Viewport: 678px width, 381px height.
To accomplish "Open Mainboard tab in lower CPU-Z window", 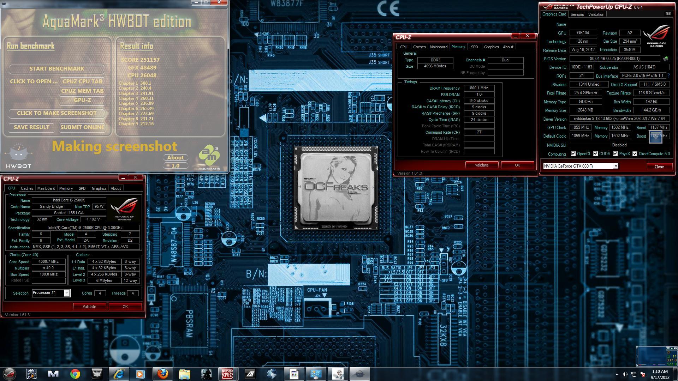I will 46,188.
